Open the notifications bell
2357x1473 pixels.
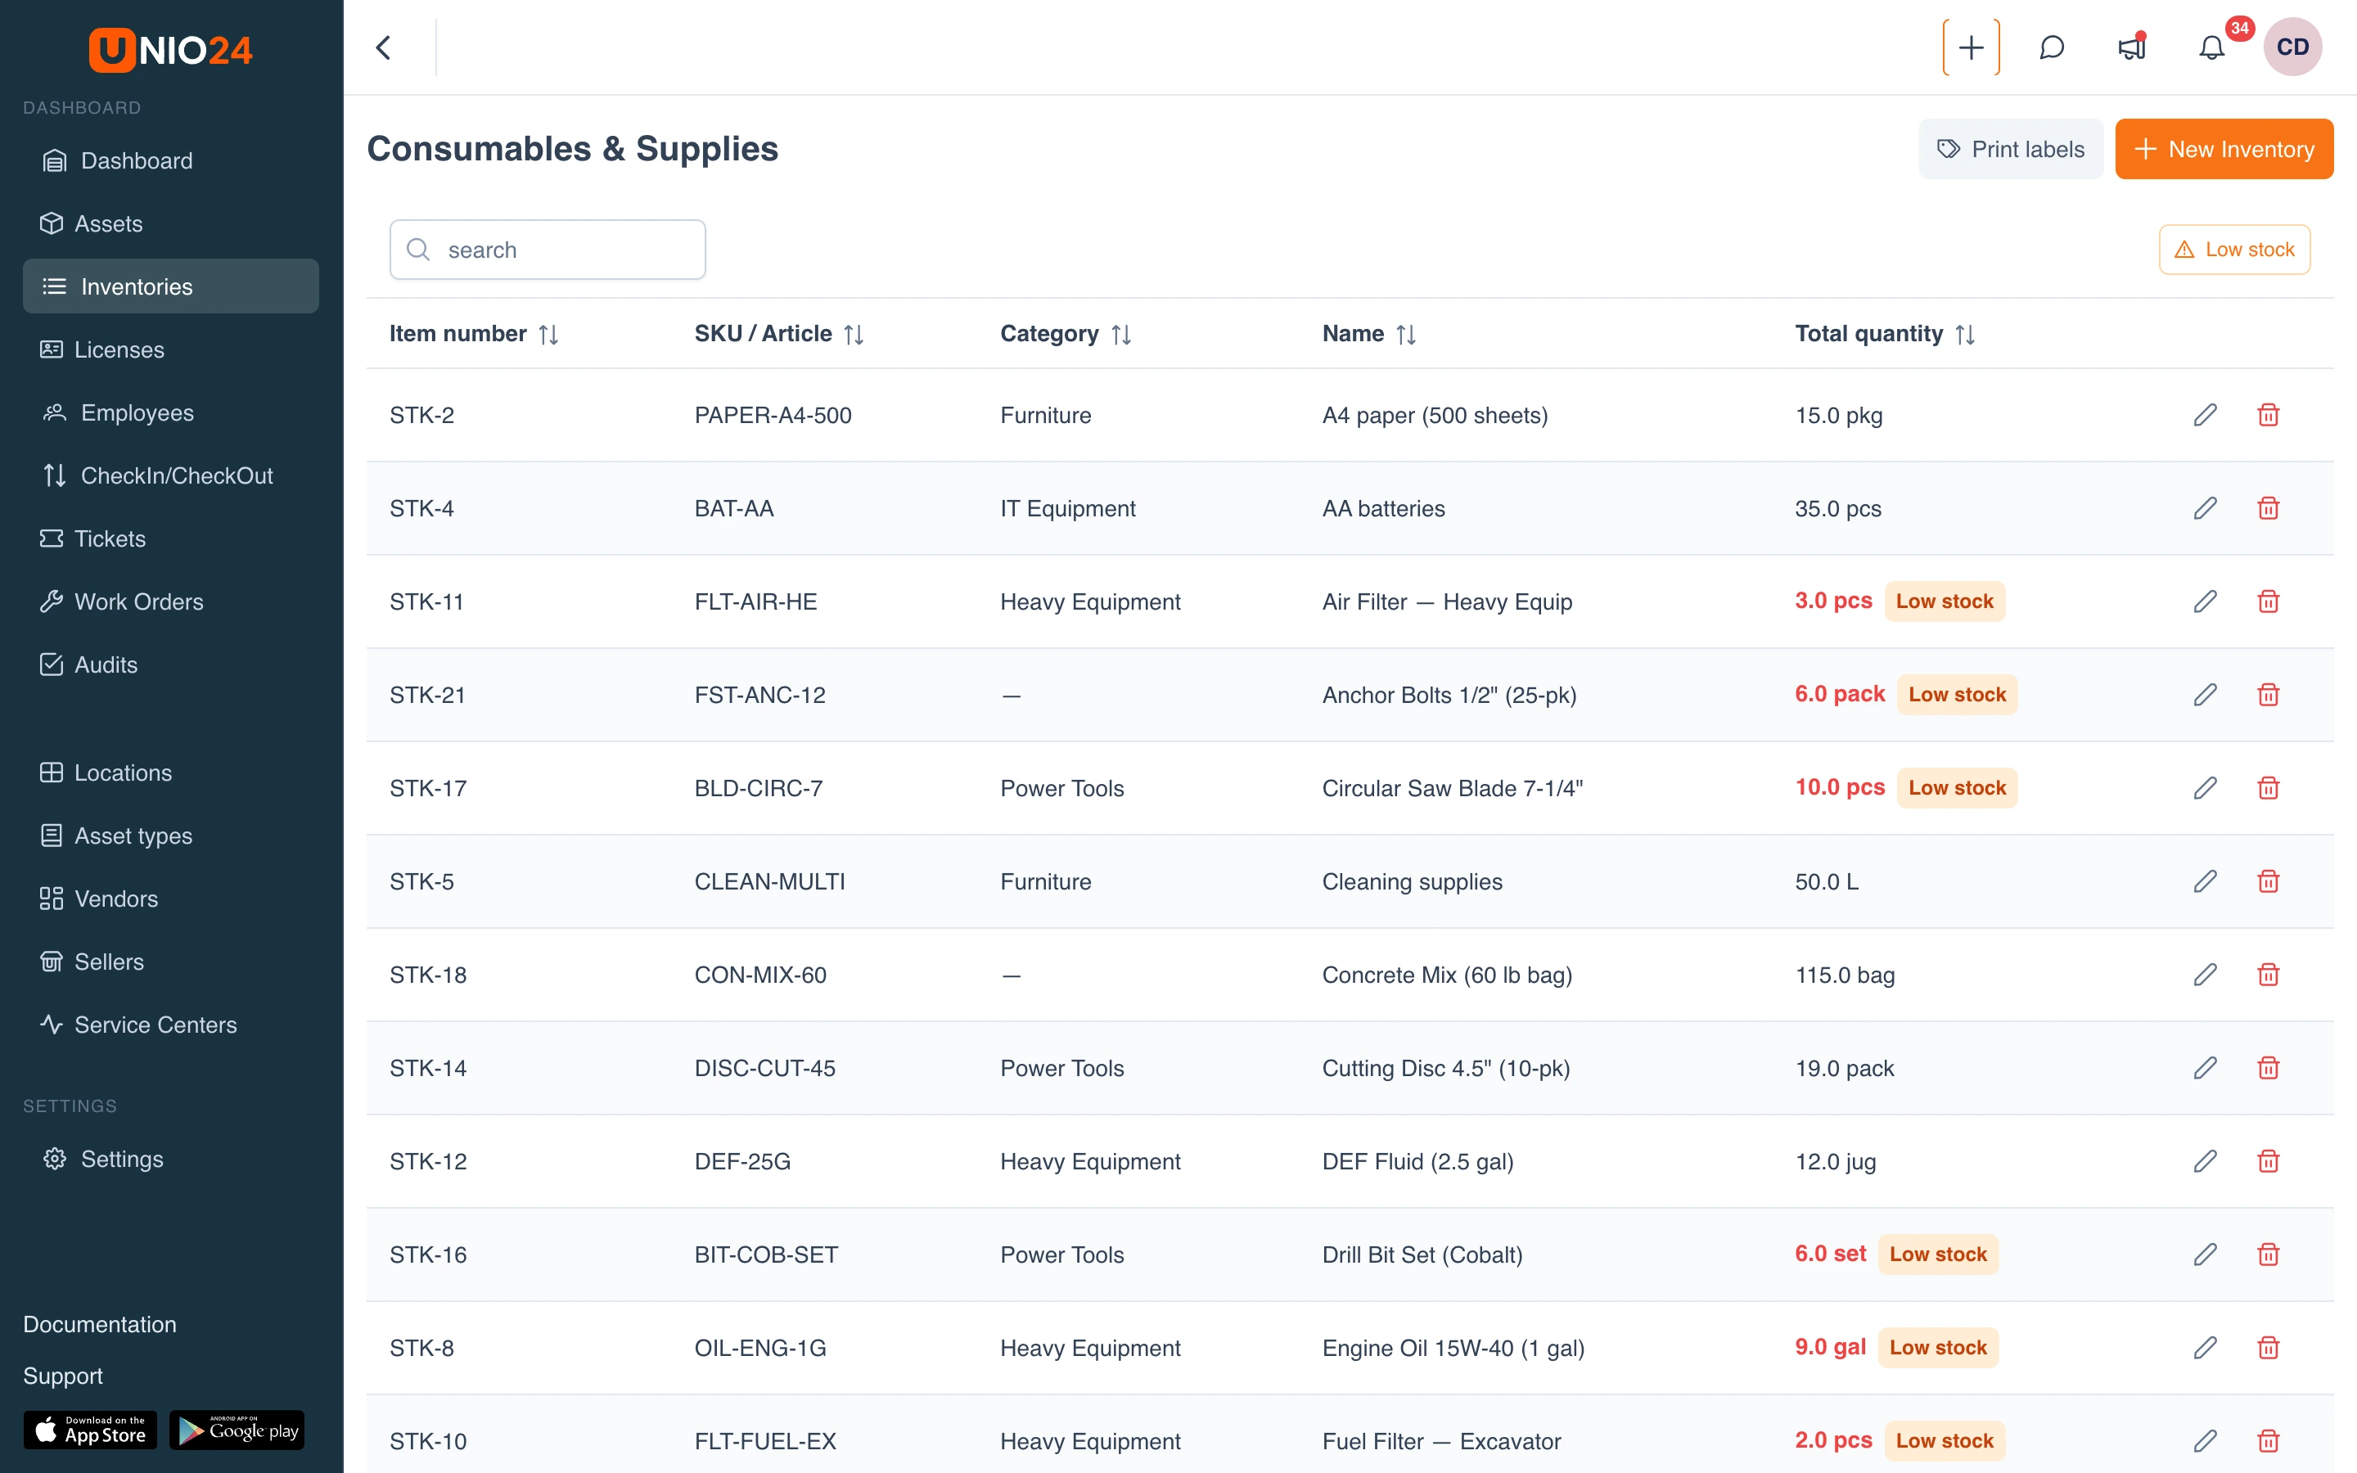2212,47
